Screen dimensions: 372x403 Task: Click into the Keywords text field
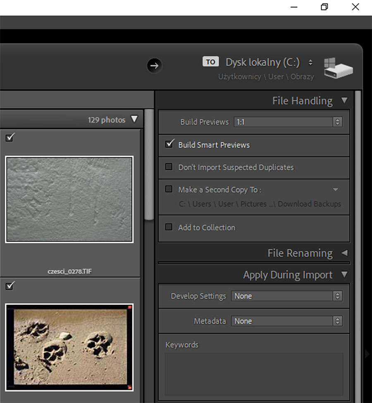pos(254,374)
